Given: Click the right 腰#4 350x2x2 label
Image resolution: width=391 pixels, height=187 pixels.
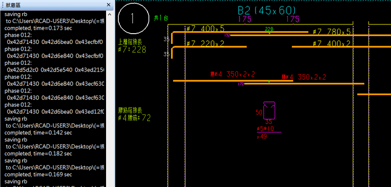Looking at the screenshot, I should coord(304,77).
